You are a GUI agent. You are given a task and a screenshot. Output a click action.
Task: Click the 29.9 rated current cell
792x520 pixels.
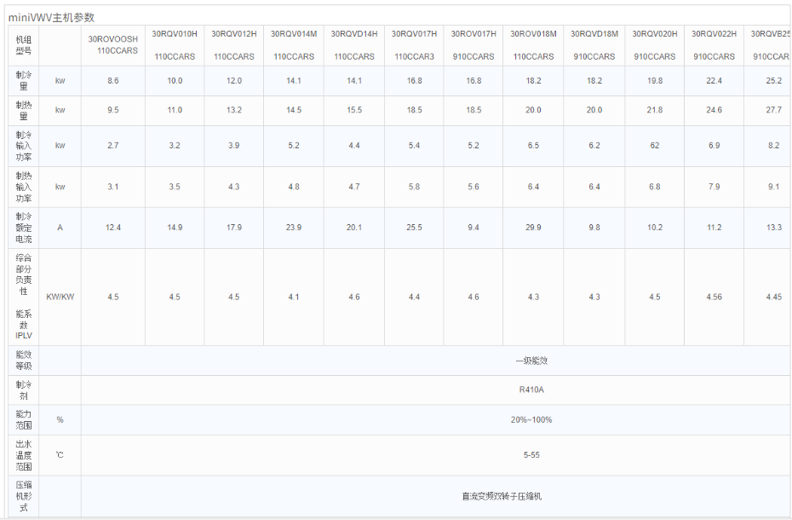click(533, 228)
